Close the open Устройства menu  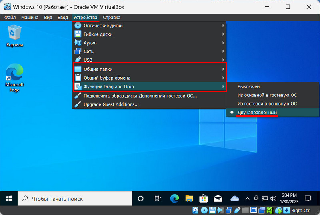click(x=85, y=18)
